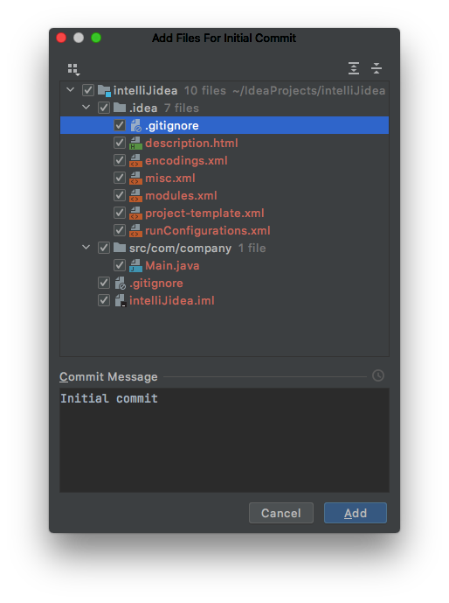Collapse the intelliJidea root node
The image size is (449, 603).
(x=70, y=90)
